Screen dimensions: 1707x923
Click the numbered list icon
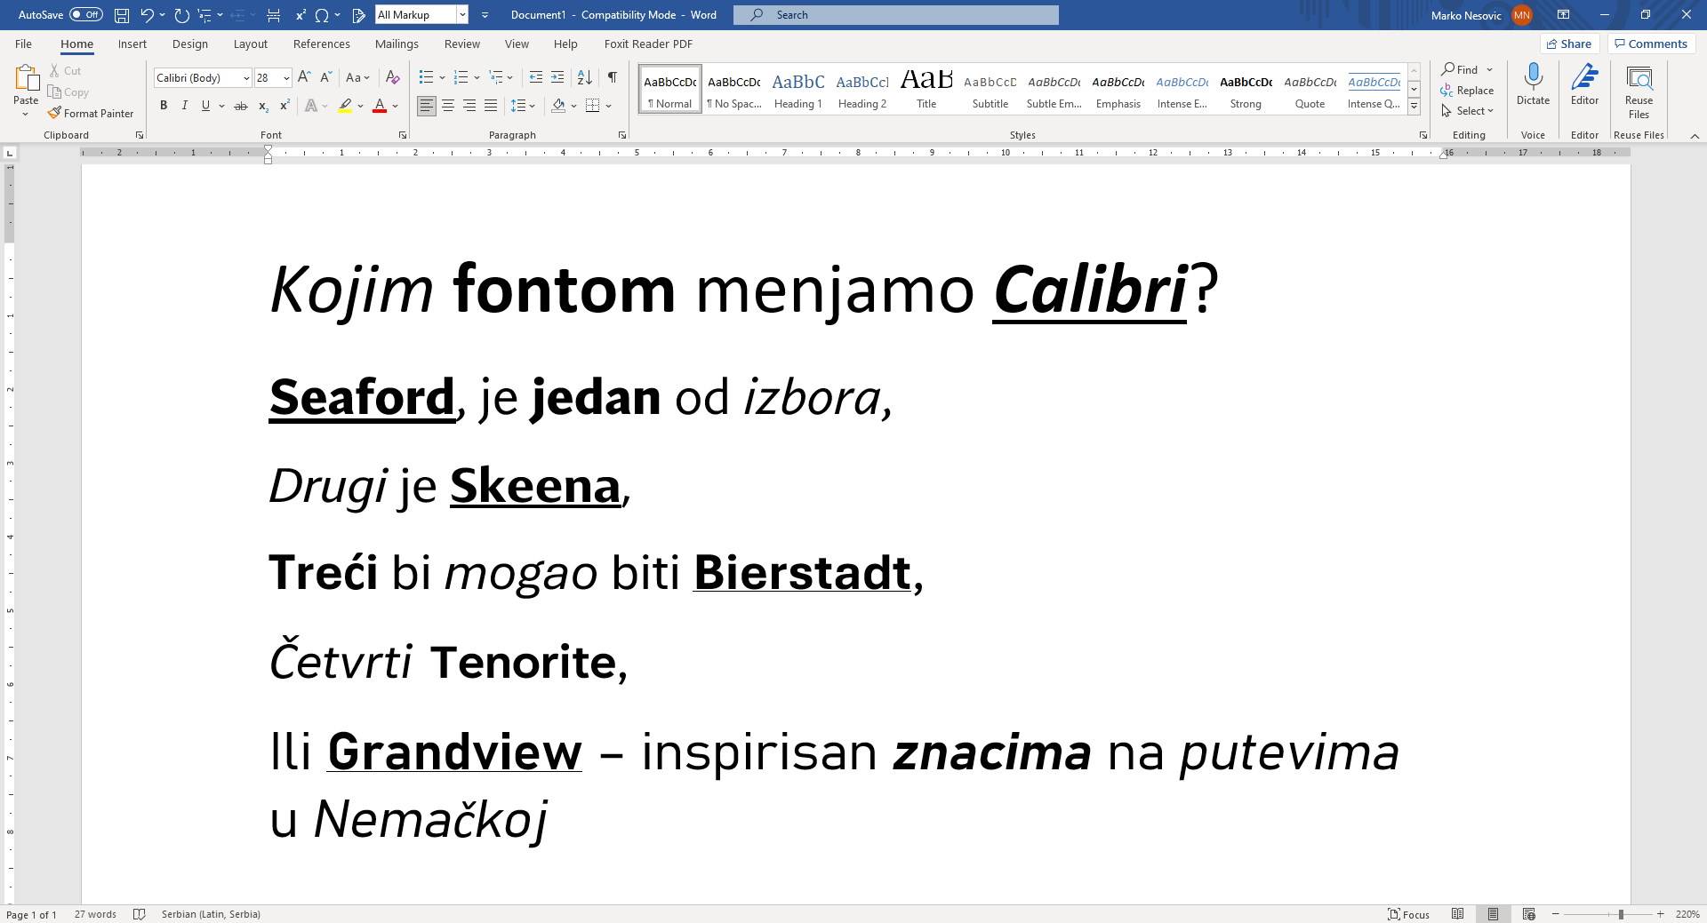[461, 77]
